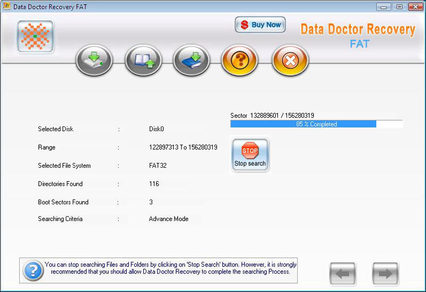
Task: Click the Boot Sectors Found label
Action: tap(63, 202)
